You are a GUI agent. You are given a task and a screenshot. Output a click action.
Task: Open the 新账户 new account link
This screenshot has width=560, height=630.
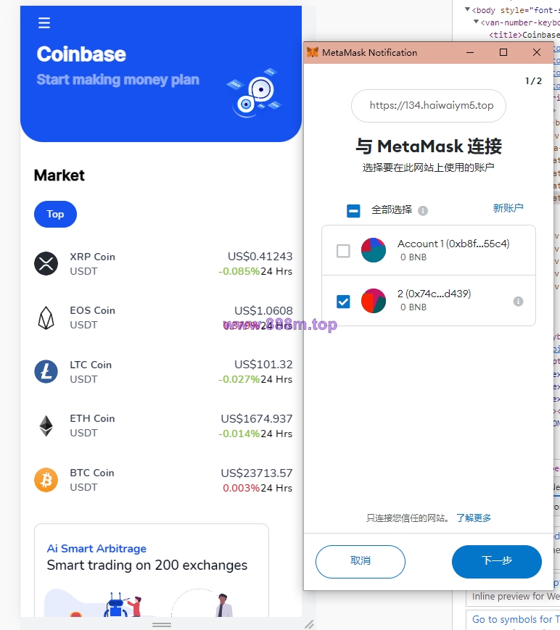coord(508,208)
